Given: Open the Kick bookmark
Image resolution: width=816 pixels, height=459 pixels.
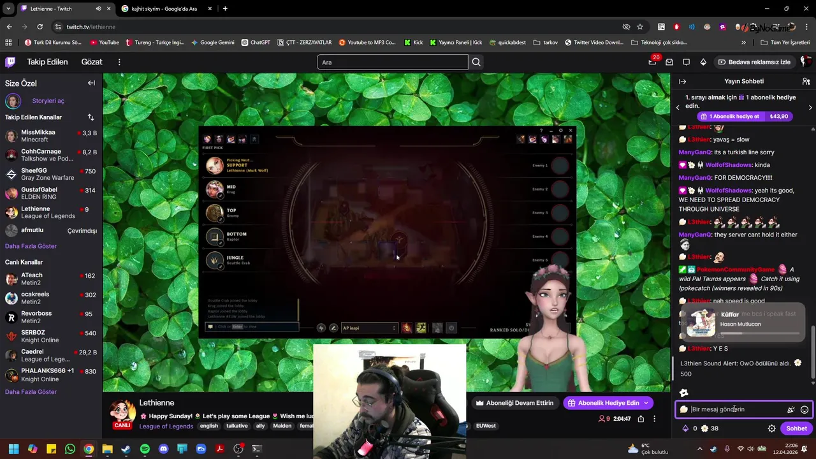Looking at the screenshot, I should [x=413, y=43].
